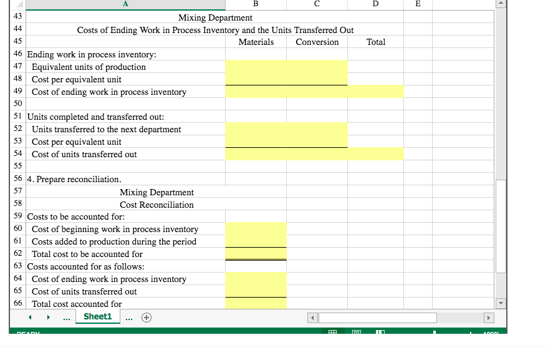Click the ellipsis before the Sheet1 tab
The image size is (548, 350).
pos(67,318)
